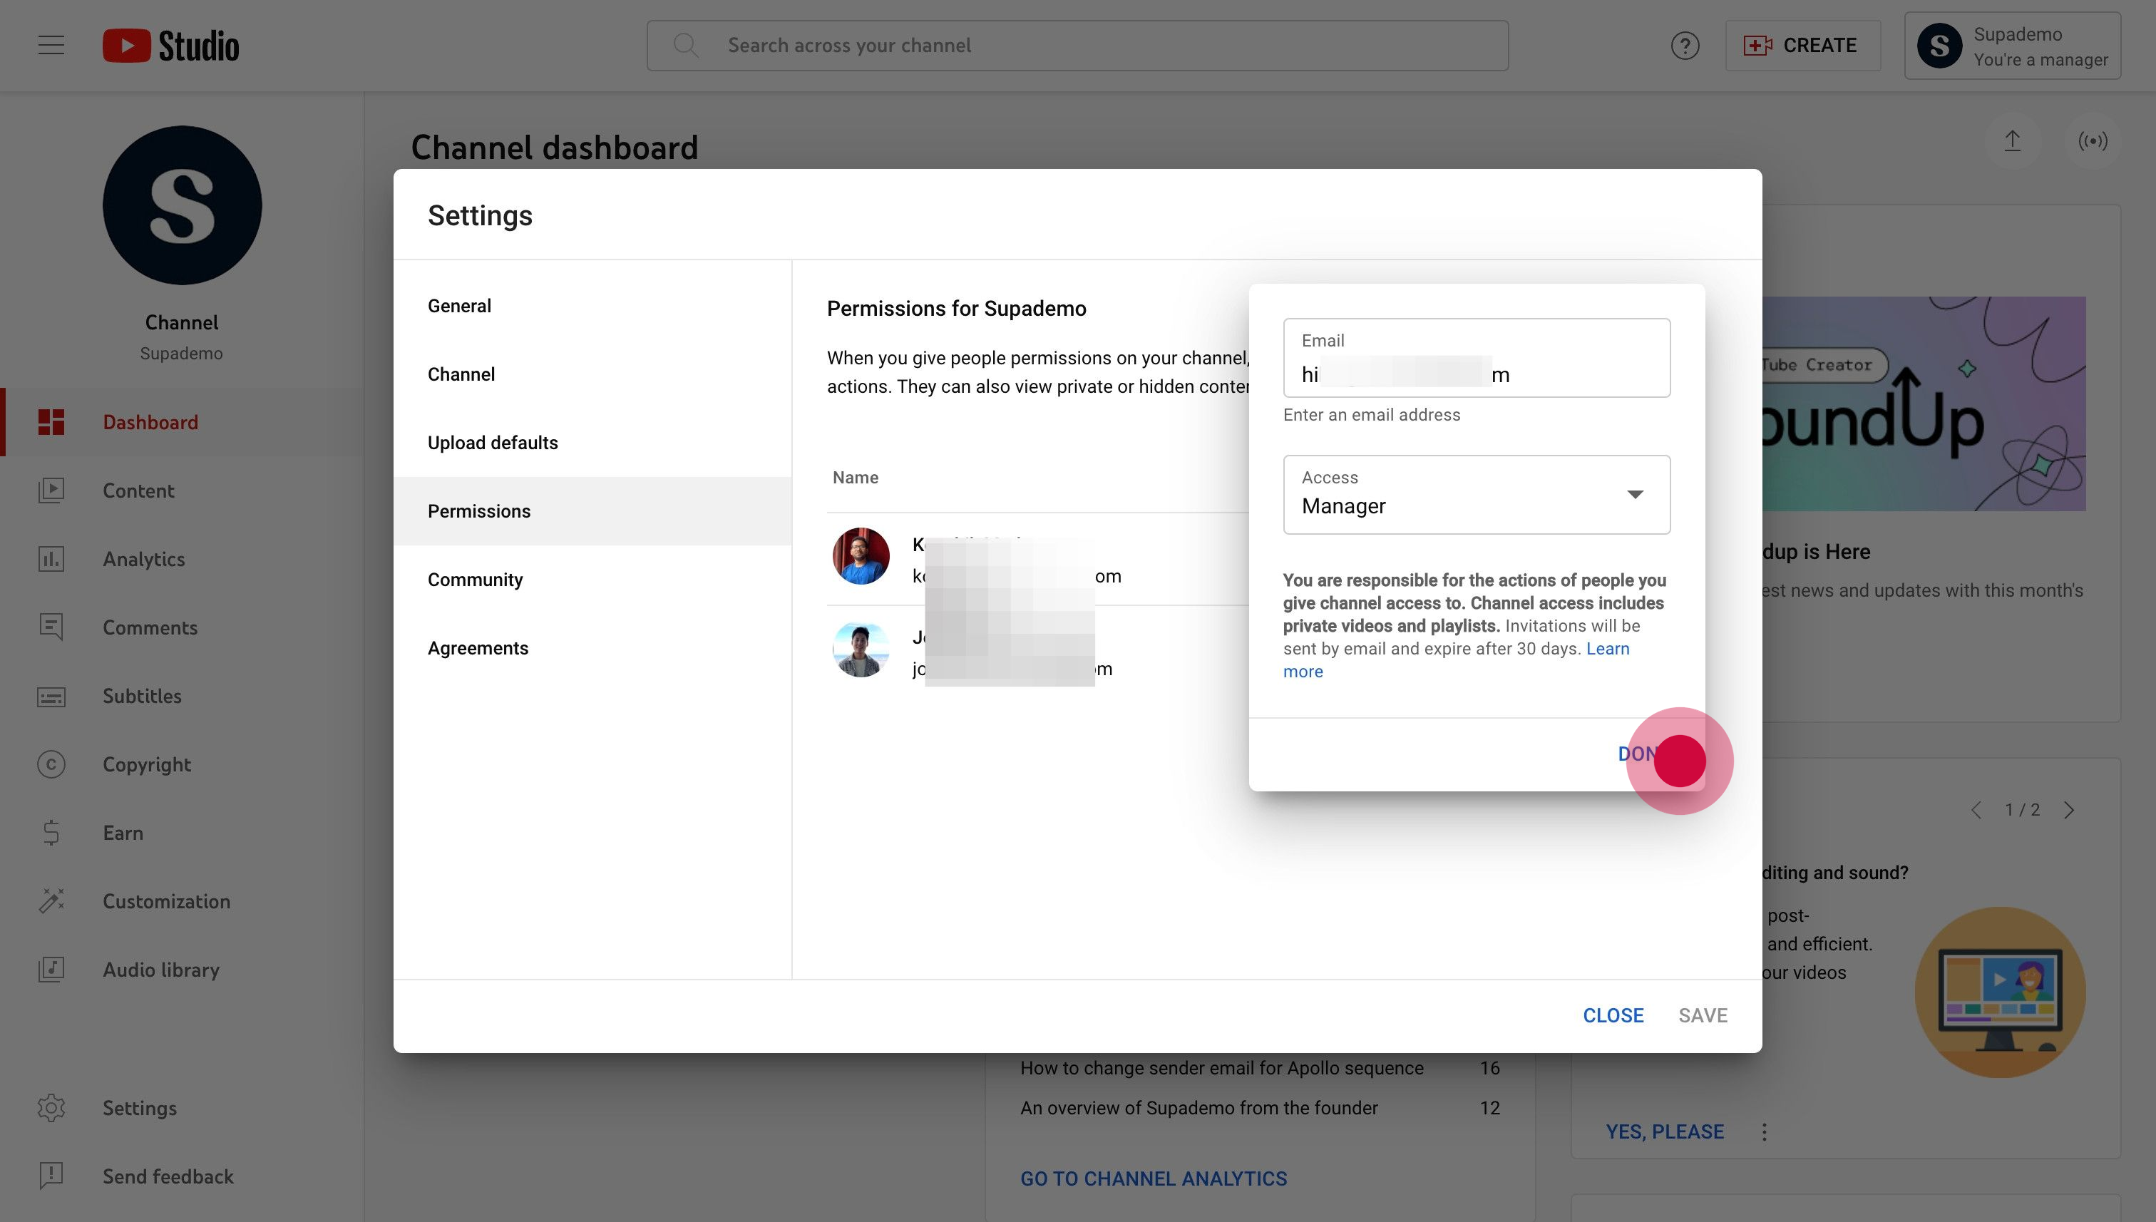Viewport: 2156px width, 1222px height.
Task: Go to next idea card chevron
Action: click(2069, 810)
